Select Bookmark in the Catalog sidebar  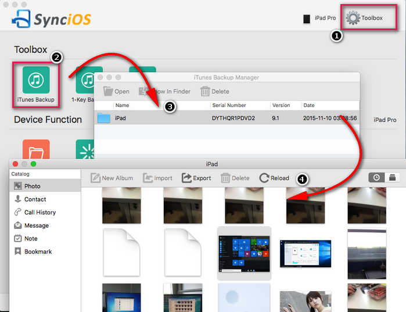[x=45, y=252]
